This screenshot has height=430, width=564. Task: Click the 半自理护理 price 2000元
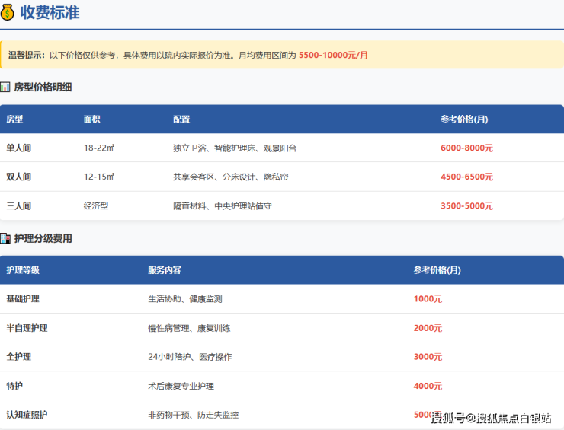(428, 328)
